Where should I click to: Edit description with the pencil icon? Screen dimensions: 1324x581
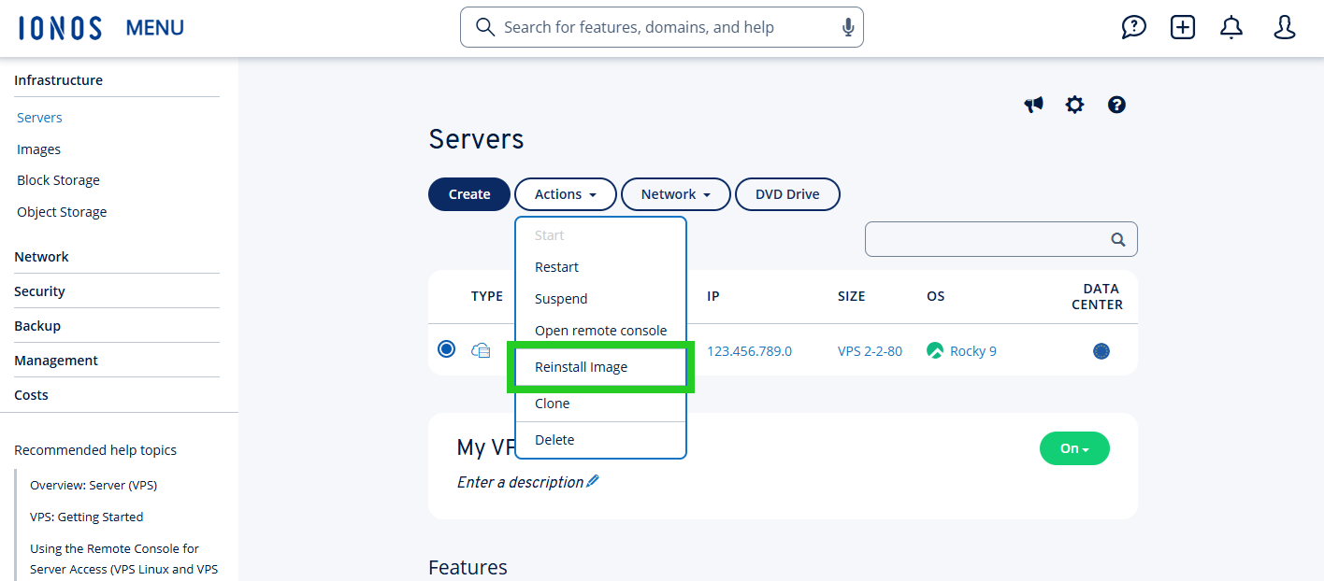[593, 482]
